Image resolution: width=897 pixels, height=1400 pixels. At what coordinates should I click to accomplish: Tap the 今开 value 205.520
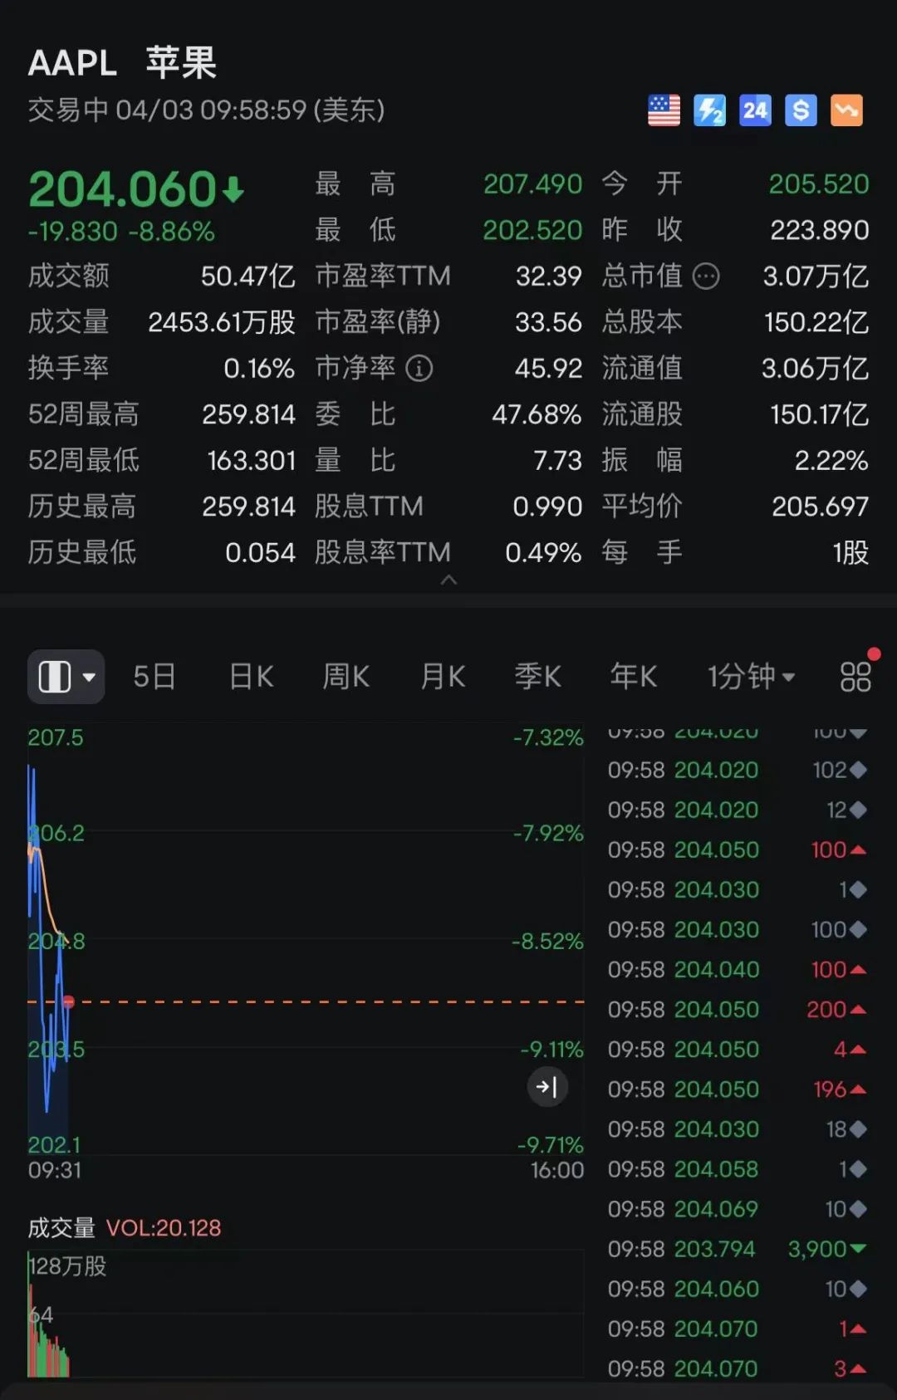pos(819,184)
